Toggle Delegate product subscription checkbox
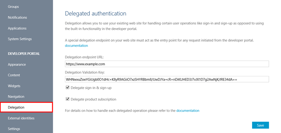The width and height of the screenshot is (281, 133). tap(67, 99)
